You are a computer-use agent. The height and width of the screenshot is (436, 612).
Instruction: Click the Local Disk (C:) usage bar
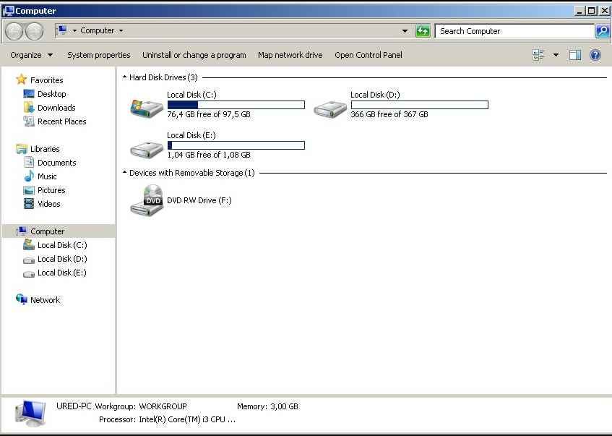pos(236,105)
